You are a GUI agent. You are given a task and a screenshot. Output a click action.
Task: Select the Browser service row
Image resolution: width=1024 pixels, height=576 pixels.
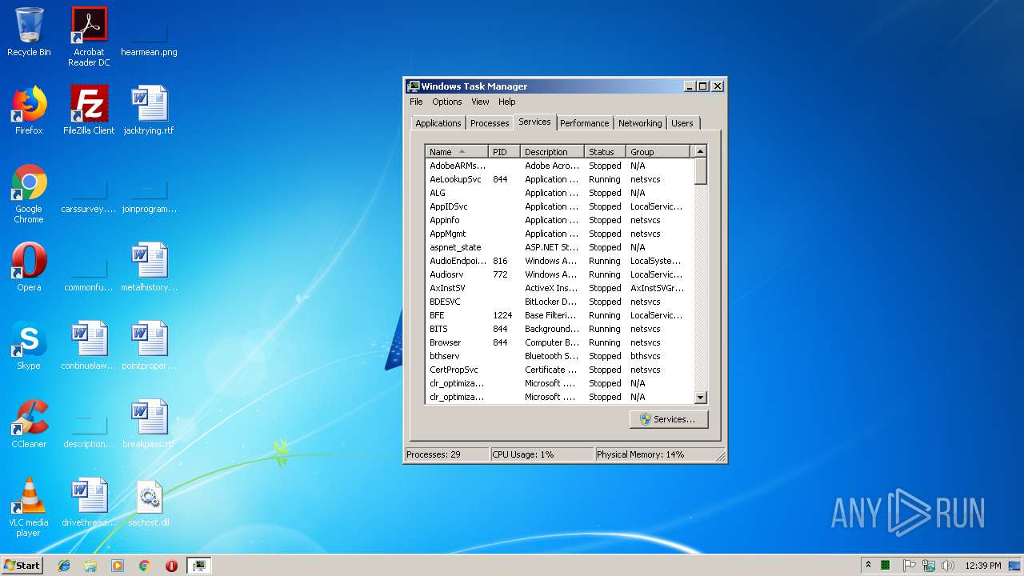tap(559, 342)
